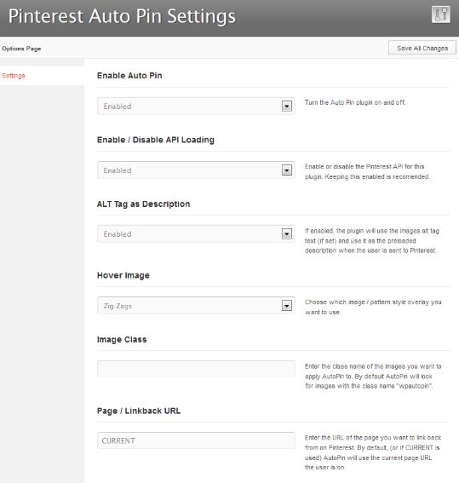Click the Enable Auto Pin select box
The image size is (459, 483).
click(196, 106)
